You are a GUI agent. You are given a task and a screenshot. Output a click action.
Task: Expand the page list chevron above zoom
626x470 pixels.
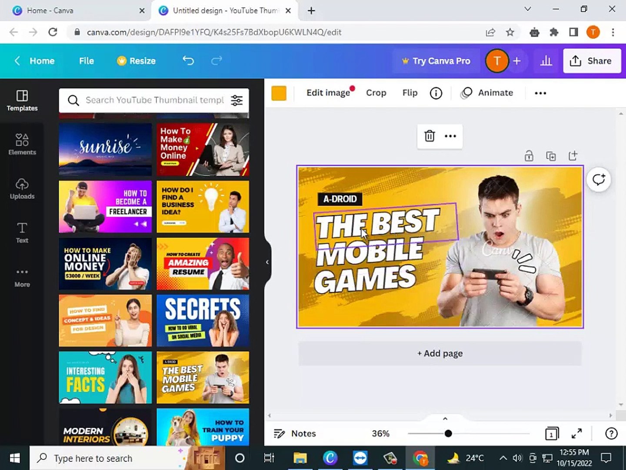click(x=445, y=419)
